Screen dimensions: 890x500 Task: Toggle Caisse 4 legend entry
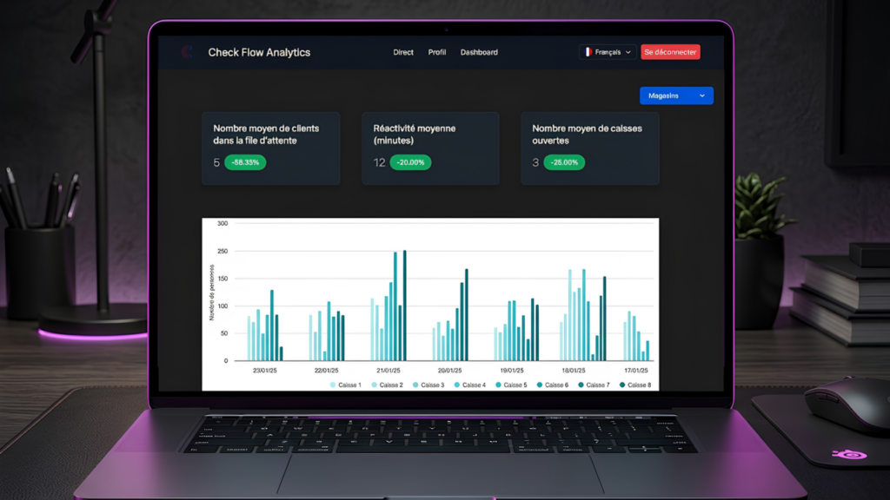[470, 385]
